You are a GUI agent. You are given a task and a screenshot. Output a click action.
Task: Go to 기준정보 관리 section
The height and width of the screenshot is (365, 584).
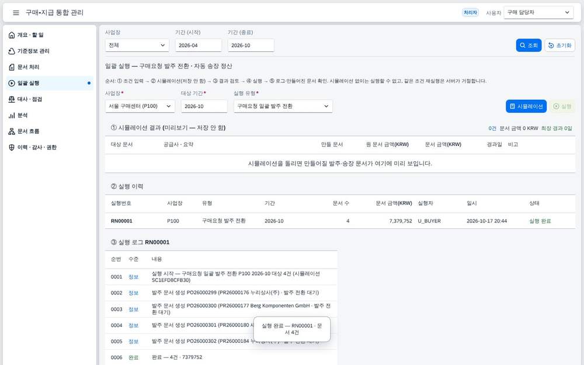coord(50,51)
